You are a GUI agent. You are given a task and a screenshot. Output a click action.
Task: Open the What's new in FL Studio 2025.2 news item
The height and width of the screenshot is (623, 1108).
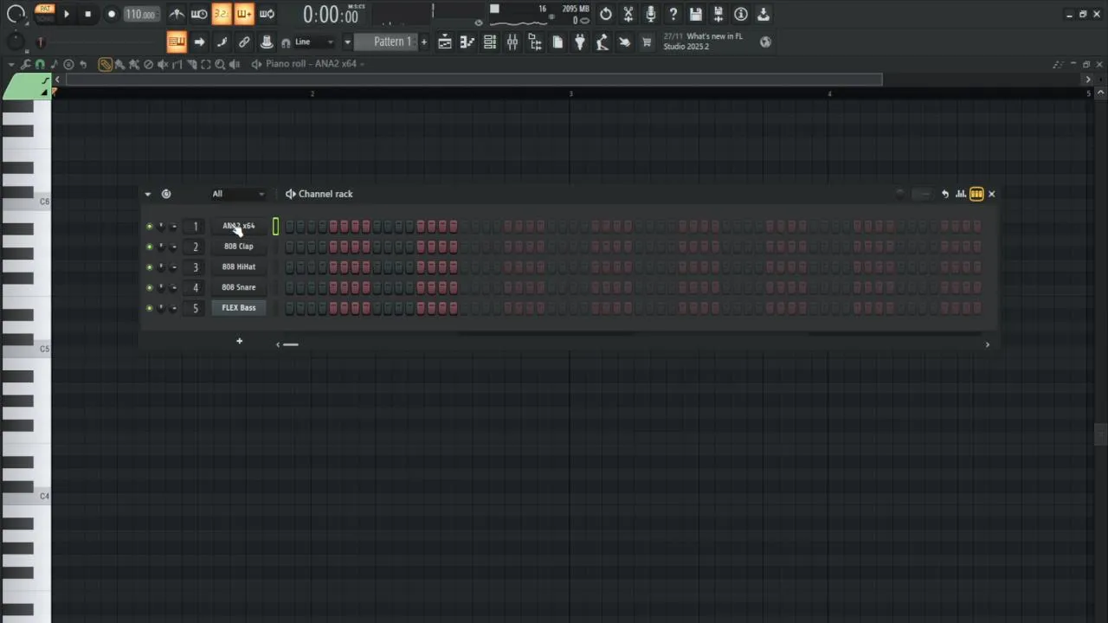[703, 42]
